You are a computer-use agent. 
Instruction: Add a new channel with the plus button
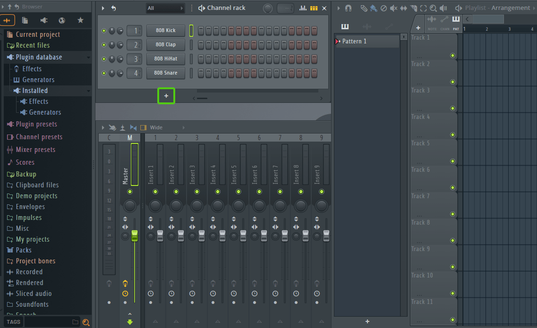tap(166, 96)
